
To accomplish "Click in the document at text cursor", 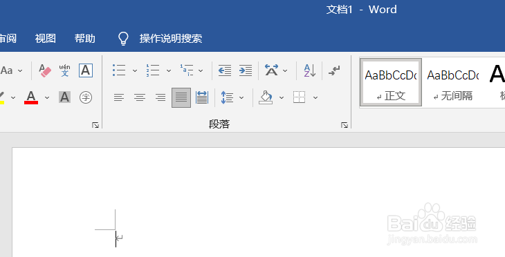I will coord(116,238).
